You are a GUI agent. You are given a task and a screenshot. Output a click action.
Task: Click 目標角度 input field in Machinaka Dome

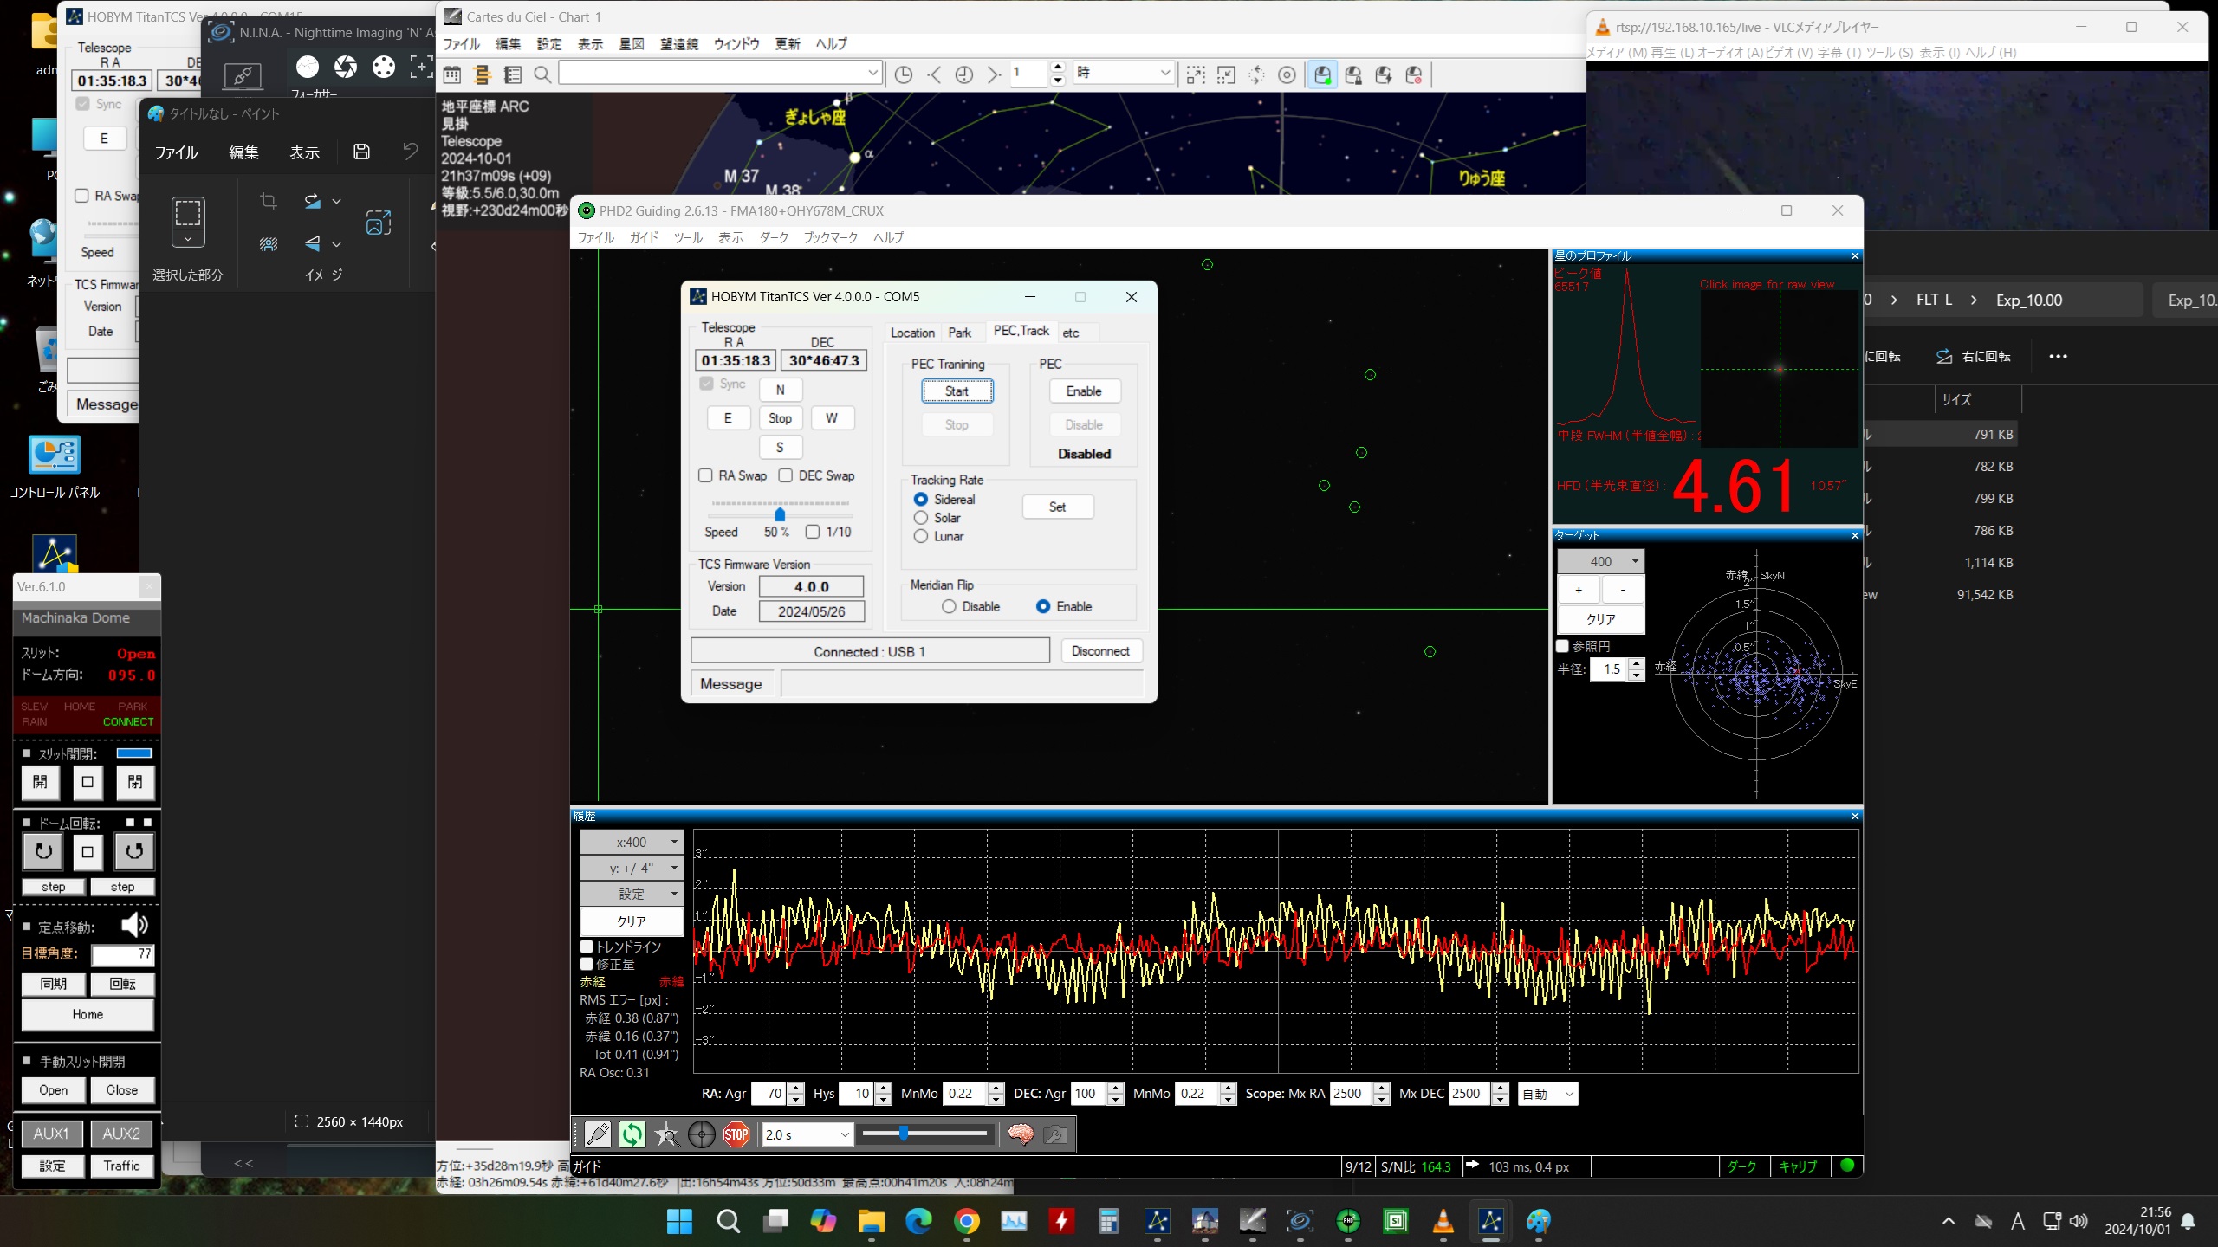point(122,954)
